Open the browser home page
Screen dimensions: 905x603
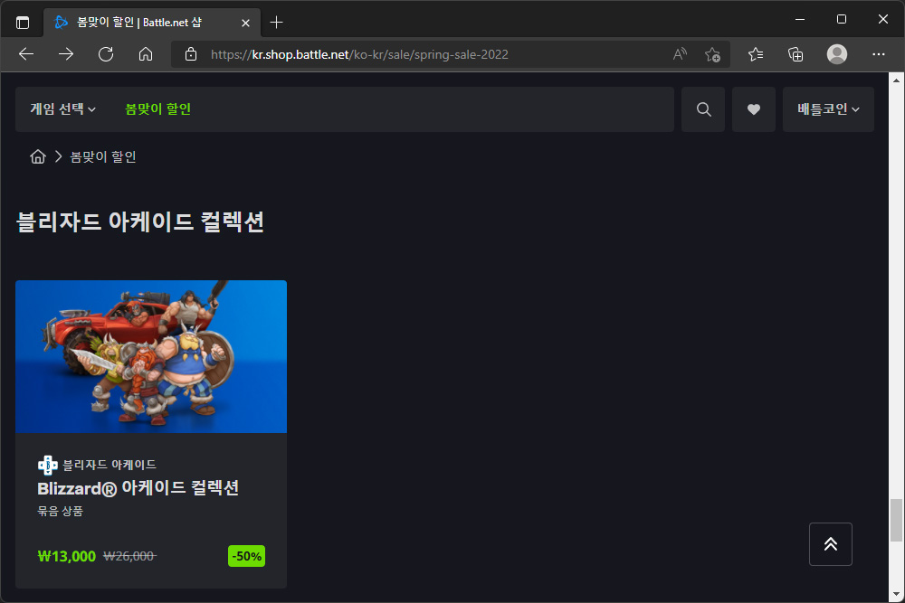[x=146, y=54]
